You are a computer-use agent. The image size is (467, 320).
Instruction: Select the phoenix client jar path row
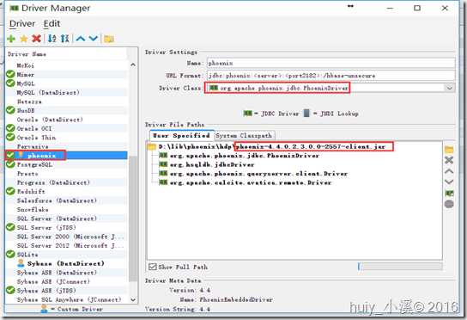(x=272, y=146)
